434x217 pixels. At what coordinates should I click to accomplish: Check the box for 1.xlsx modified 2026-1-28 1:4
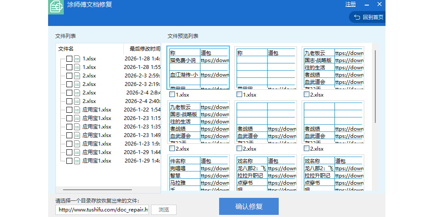pyautogui.click(x=69, y=59)
